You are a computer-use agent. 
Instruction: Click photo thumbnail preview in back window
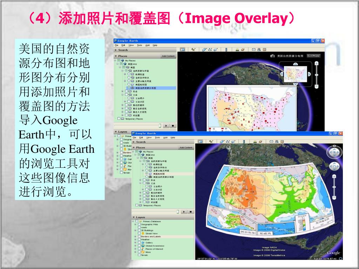pyautogui.click(x=295, y=74)
